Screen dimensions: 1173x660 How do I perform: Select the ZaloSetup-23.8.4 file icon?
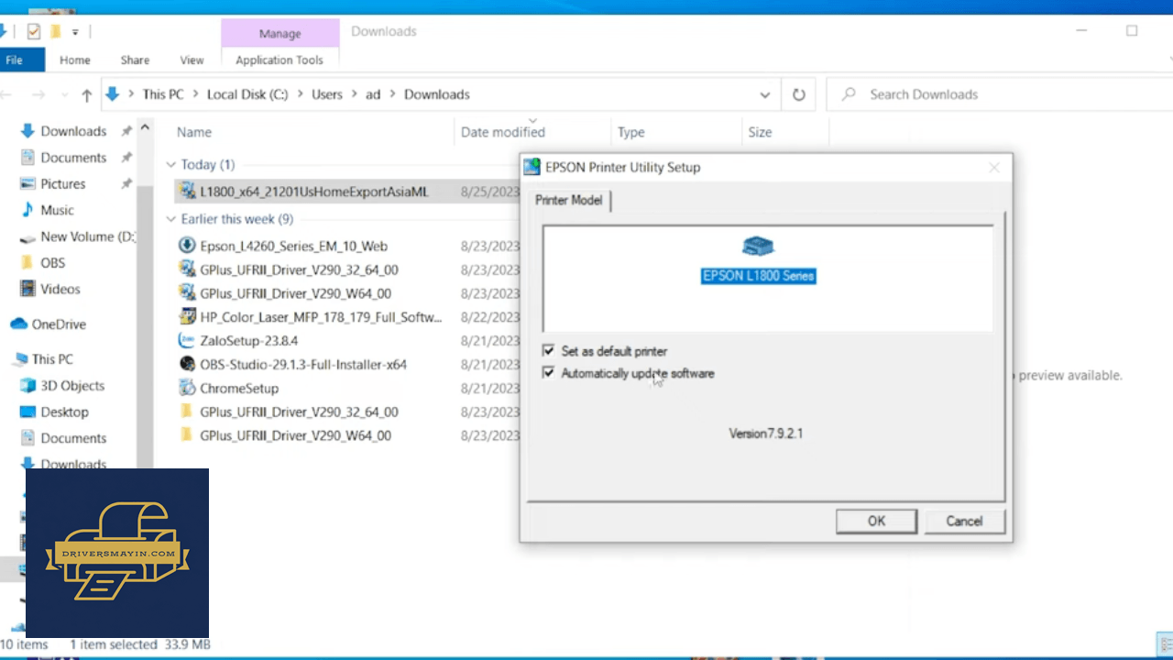click(x=187, y=340)
